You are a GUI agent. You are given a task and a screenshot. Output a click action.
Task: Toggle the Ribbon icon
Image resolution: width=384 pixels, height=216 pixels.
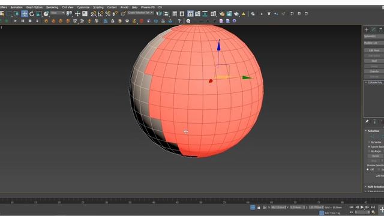tap(190, 14)
